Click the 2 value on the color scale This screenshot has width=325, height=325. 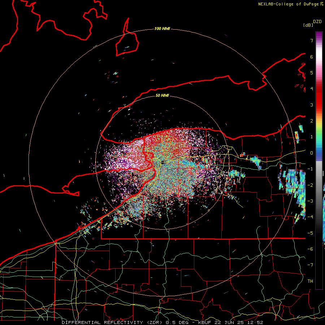312,121
